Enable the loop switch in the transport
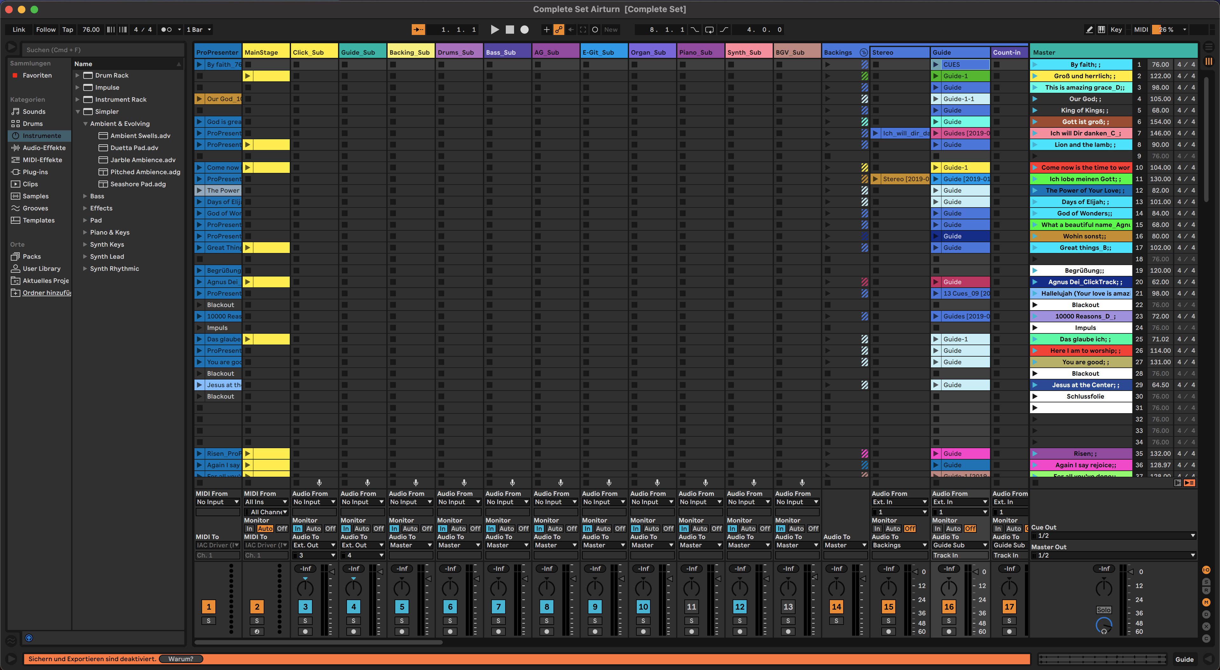The width and height of the screenshot is (1220, 670). tap(709, 29)
